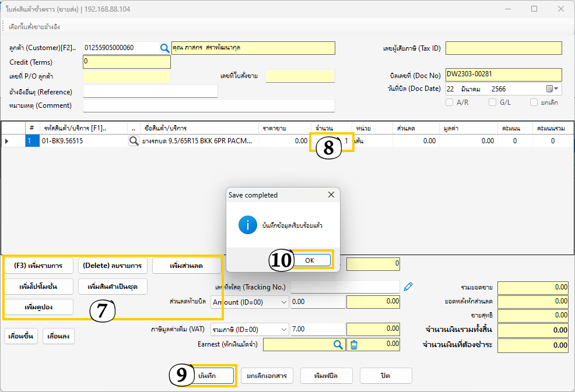575x392 pixels.
Task: Click the พิมพ์บิล print button
Action: click(327, 376)
